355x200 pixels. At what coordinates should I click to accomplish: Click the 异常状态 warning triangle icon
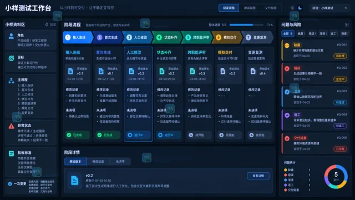point(11,126)
